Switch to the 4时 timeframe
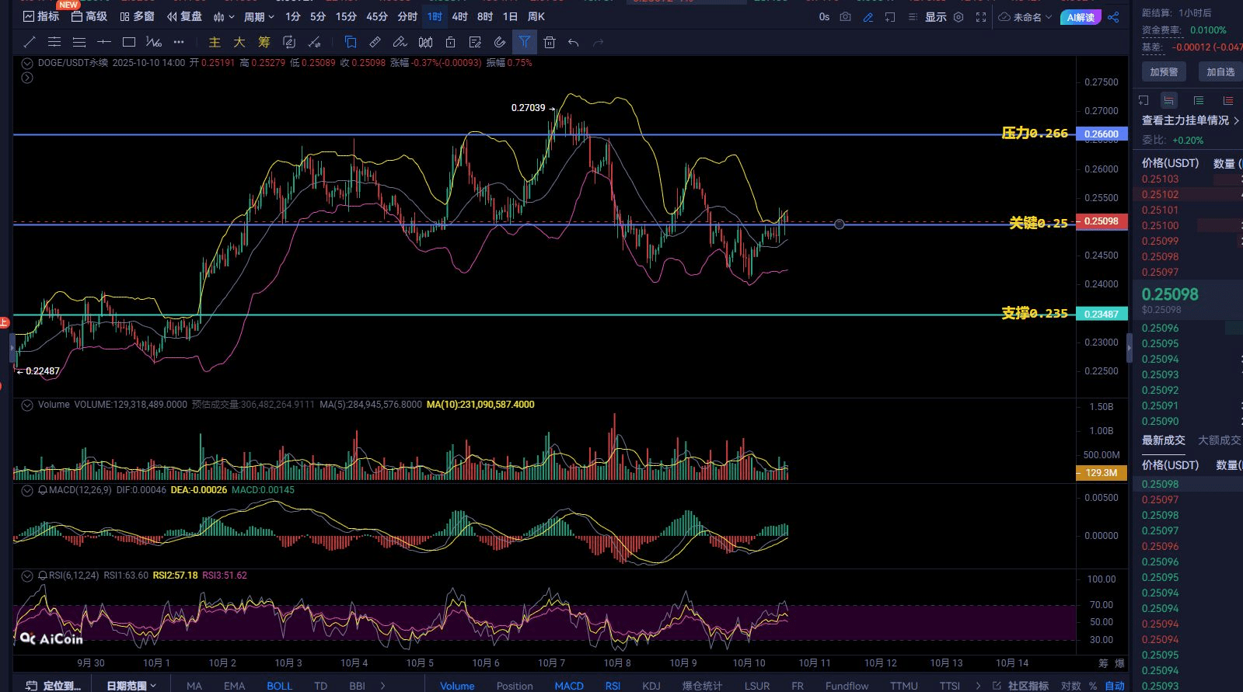Screen dimensions: 1243x692 pos(460,16)
